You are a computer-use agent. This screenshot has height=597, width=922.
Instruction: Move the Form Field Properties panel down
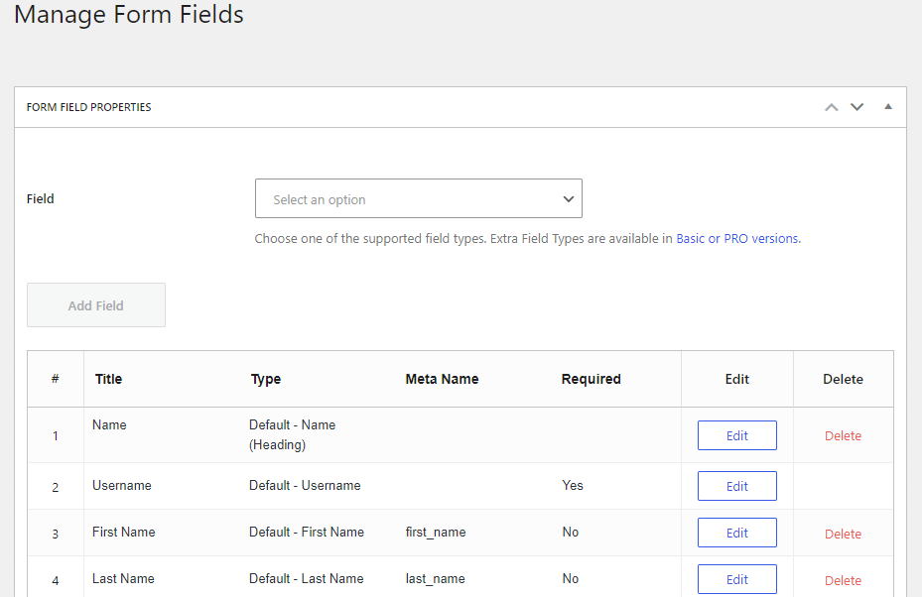[856, 106]
